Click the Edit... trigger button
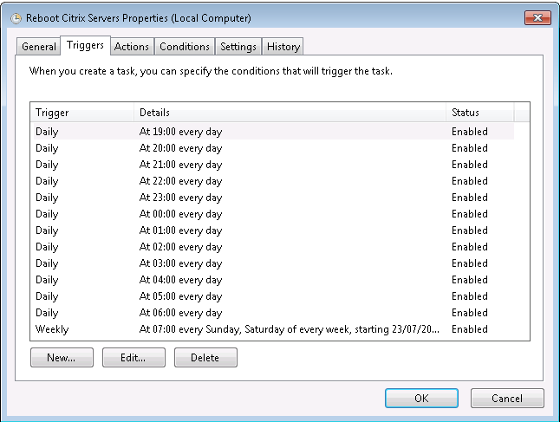Image resolution: width=560 pixels, height=422 pixels. (133, 357)
